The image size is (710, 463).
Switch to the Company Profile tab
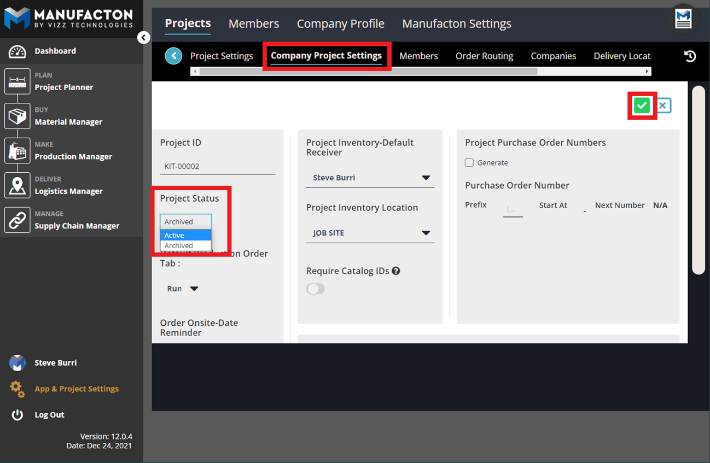click(x=340, y=24)
